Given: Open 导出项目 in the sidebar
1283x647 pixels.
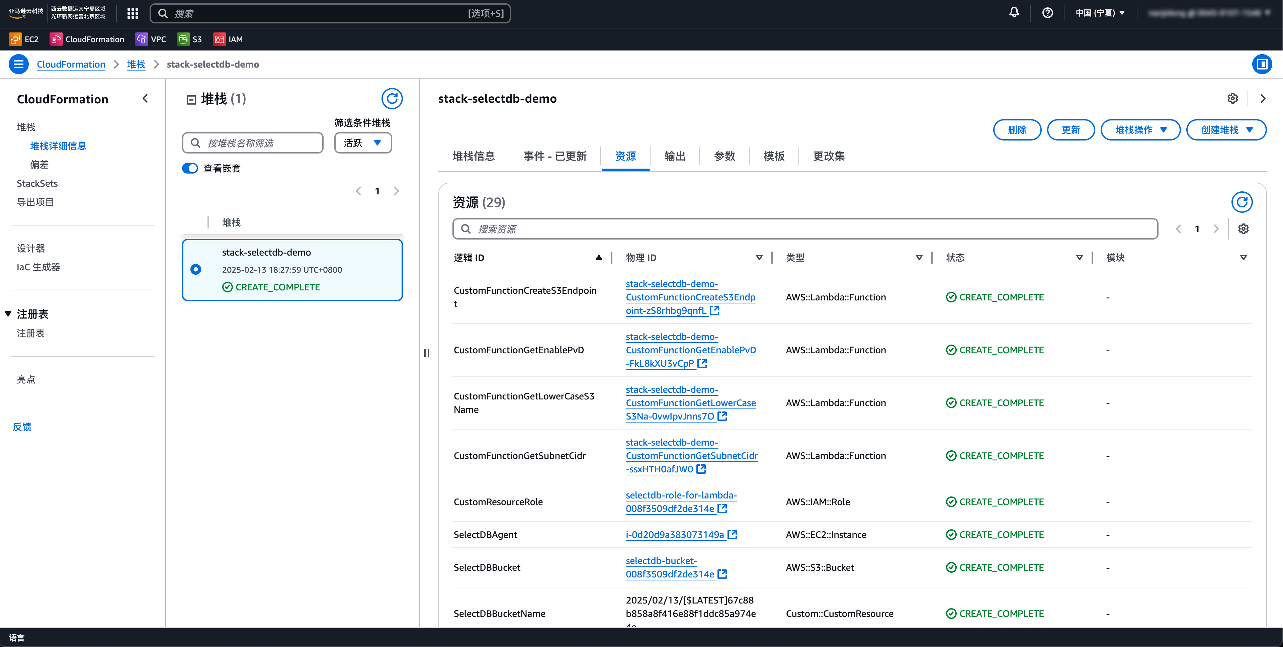Looking at the screenshot, I should point(35,202).
